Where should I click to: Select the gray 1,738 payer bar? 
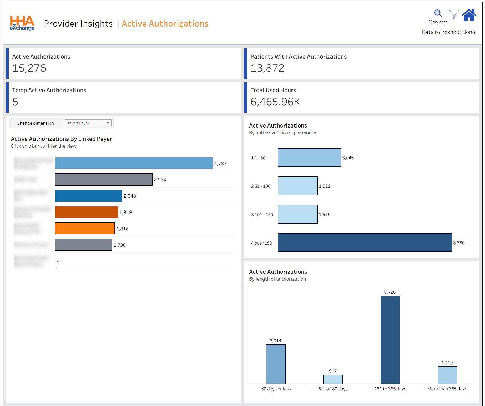pos(83,245)
